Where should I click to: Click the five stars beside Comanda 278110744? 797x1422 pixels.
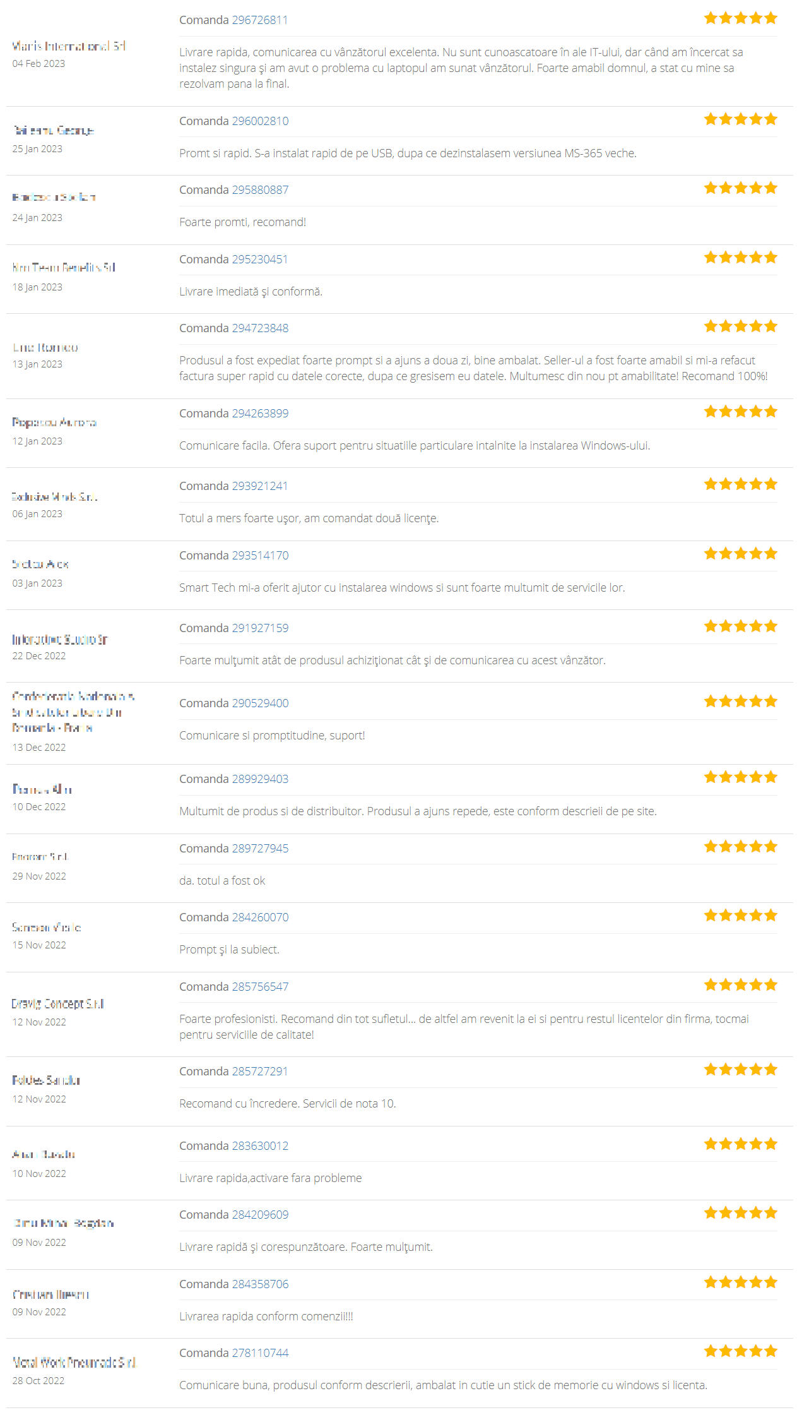(x=741, y=1351)
